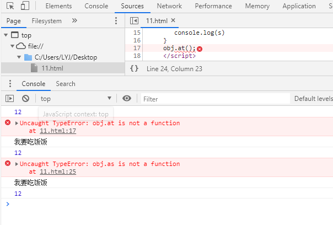Viewport: 333px width, 225px height.
Task: Select the 11.html editor tab
Action: (157, 21)
